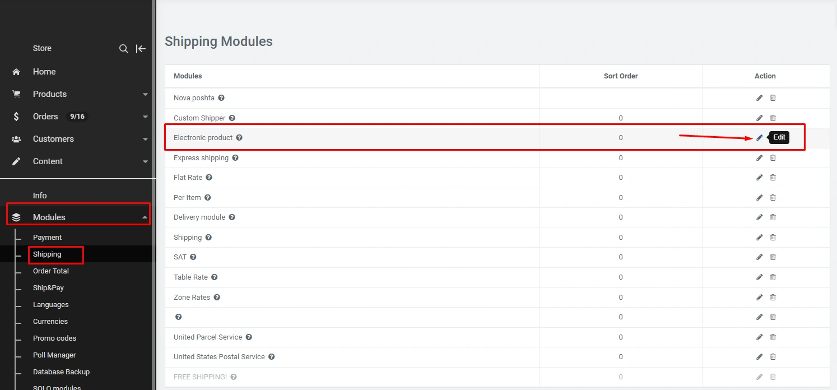Click the sidebar search magnifier icon
This screenshot has height=390, width=837.
pyautogui.click(x=124, y=49)
